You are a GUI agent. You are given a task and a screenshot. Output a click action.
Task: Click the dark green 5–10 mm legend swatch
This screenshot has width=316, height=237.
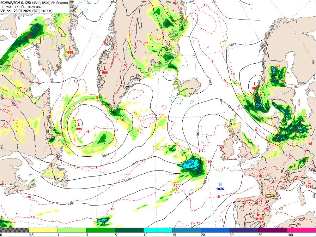pyautogui.click(x=129, y=230)
